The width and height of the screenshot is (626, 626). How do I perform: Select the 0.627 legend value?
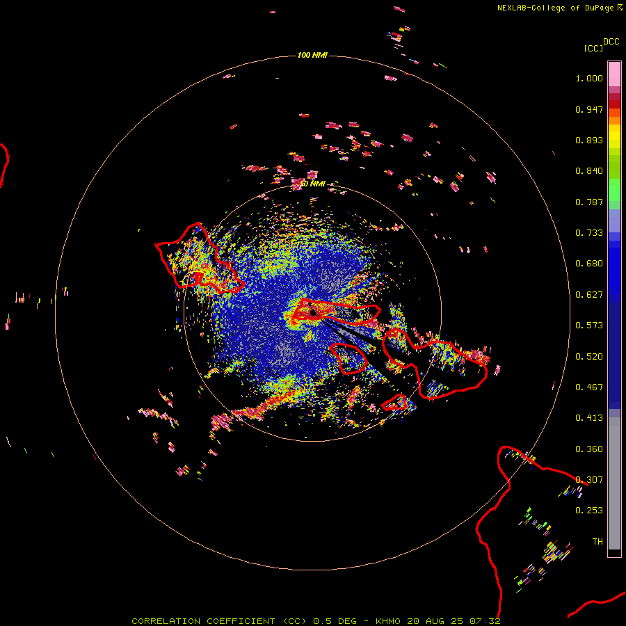click(589, 295)
